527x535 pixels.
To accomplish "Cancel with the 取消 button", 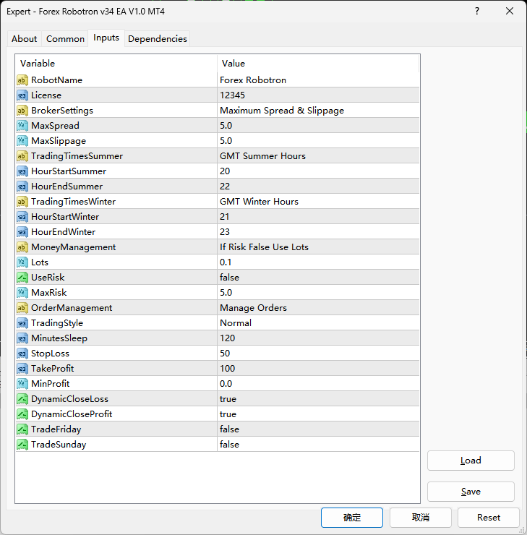I will (421, 518).
